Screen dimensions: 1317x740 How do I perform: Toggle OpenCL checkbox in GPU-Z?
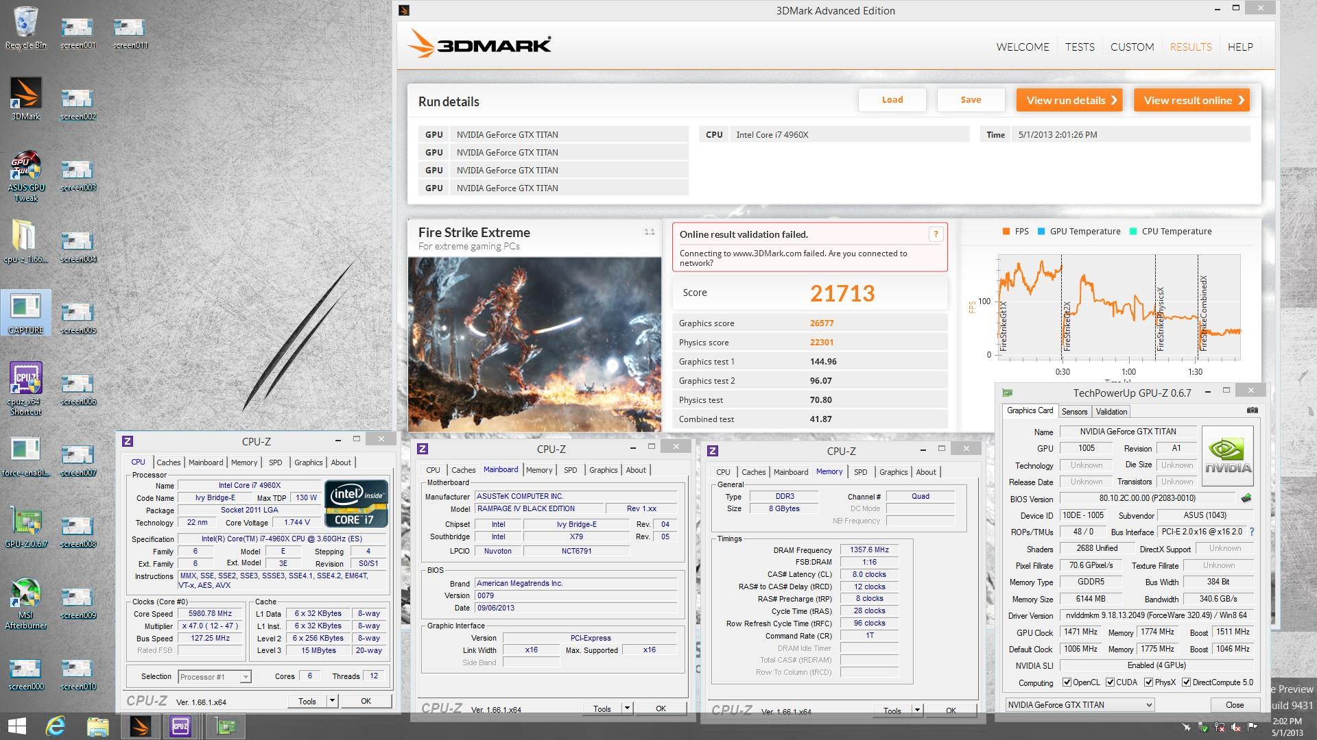tap(1067, 682)
